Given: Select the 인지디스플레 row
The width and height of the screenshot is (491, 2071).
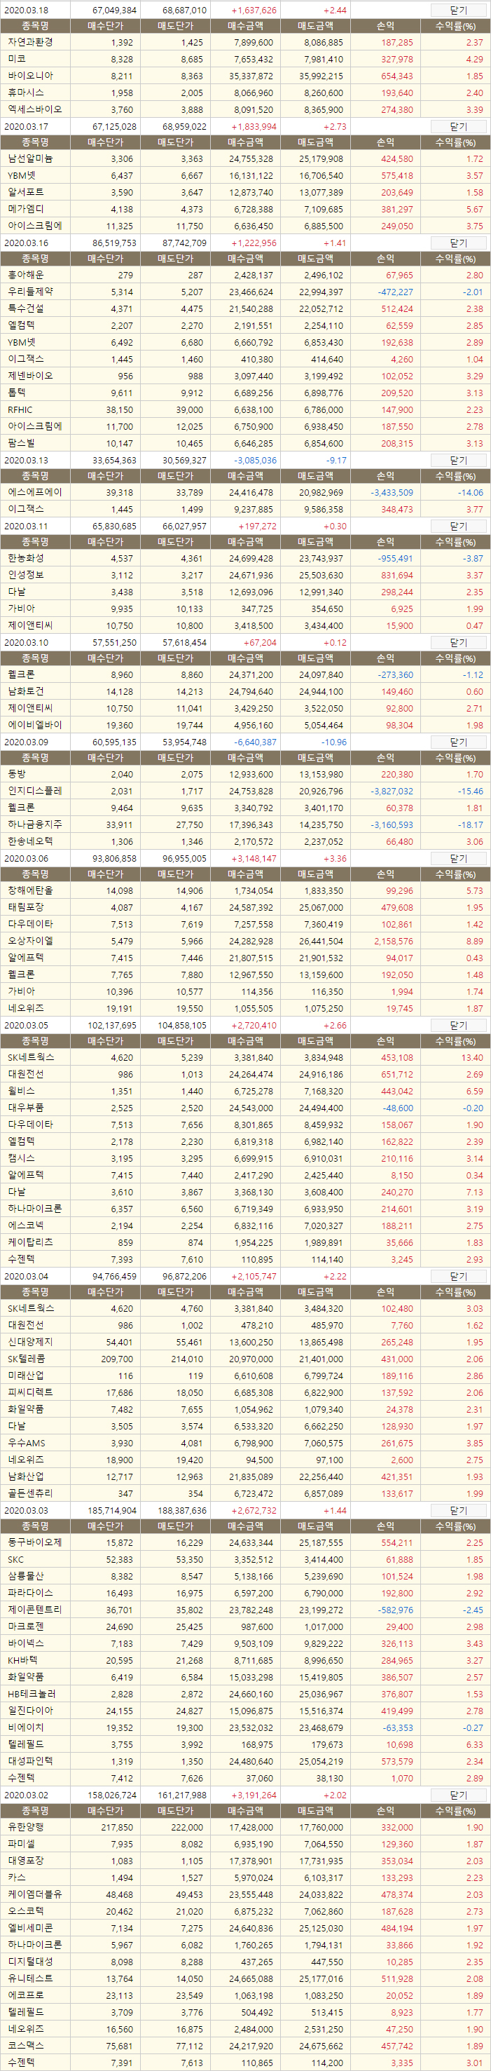Looking at the screenshot, I should click(x=34, y=791).
